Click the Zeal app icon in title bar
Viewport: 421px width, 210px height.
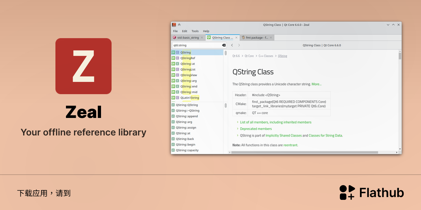click(x=174, y=24)
